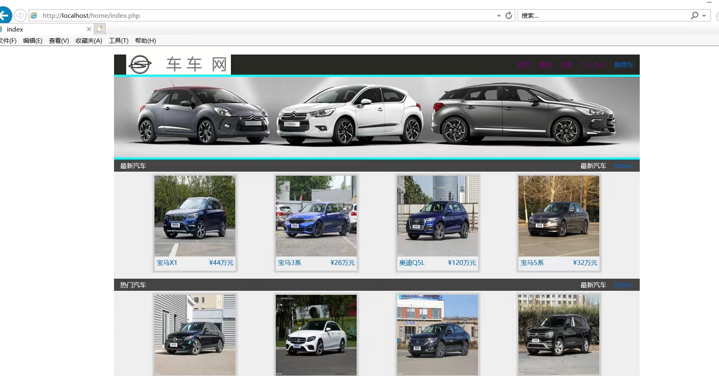The height and width of the screenshot is (376, 719).
Task: Open the 宝马X1 car photo
Action: pos(195,216)
